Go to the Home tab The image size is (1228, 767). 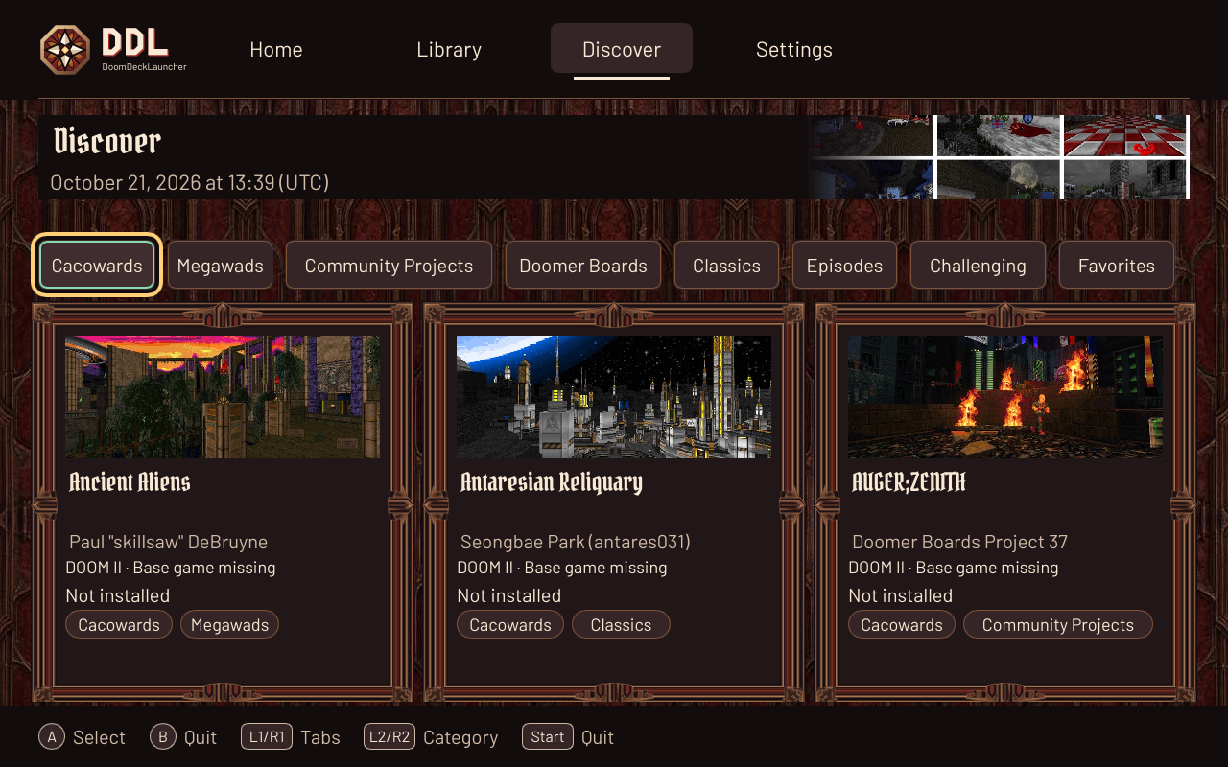pos(276,49)
